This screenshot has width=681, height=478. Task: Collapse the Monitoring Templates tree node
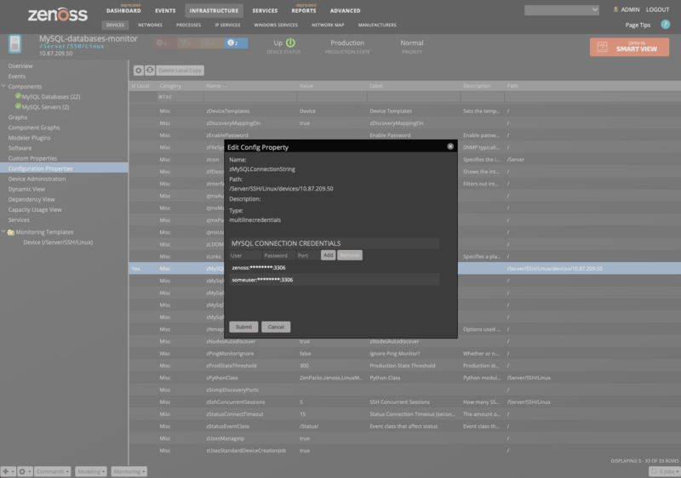(x=3, y=231)
